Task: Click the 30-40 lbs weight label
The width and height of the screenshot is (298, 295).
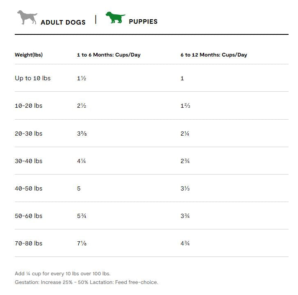Action: (x=29, y=161)
